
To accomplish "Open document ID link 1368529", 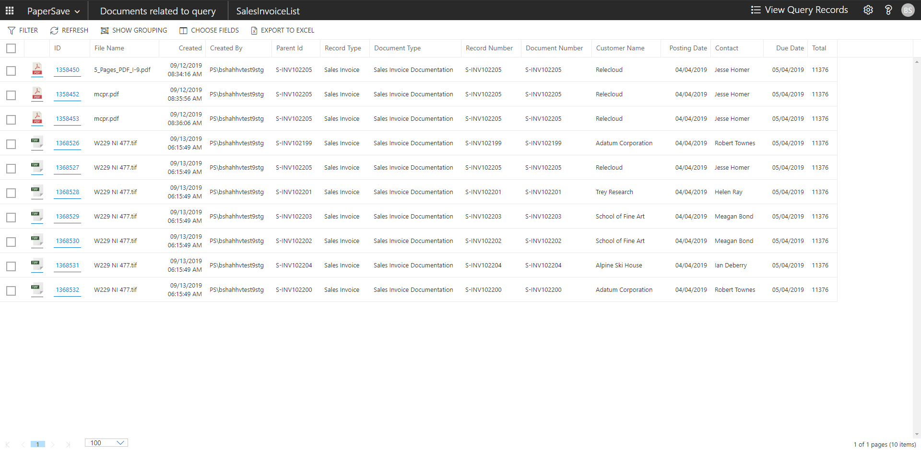I will coord(67,217).
